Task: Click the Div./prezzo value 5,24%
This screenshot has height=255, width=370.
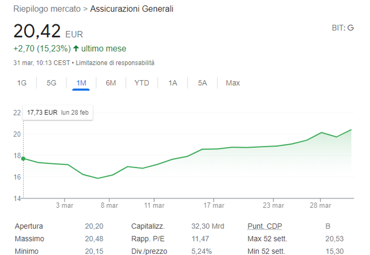Action: [x=201, y=251]
